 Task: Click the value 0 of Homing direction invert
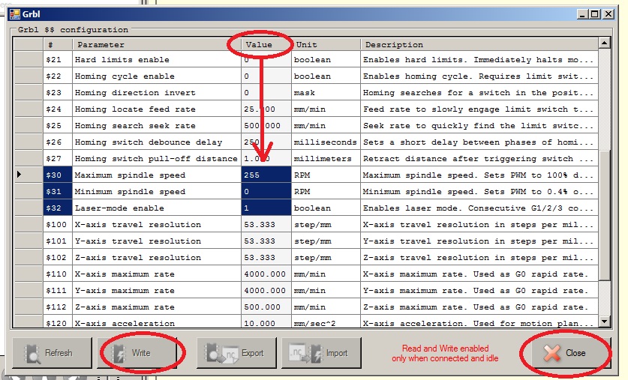(x=266, y=92)
